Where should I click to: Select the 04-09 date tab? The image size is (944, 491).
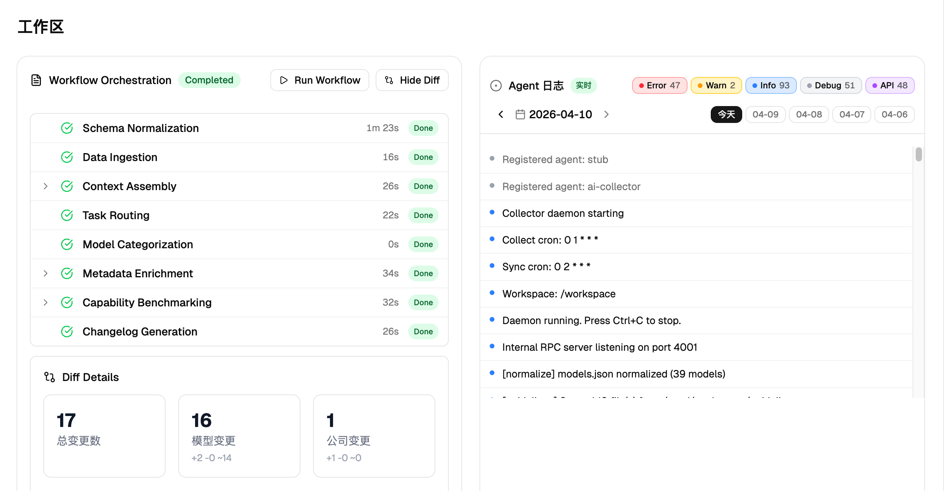point(765,114)
